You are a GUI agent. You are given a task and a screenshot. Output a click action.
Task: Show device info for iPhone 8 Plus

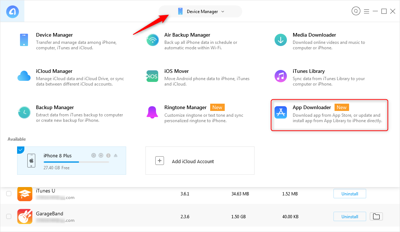click(108, 156)
